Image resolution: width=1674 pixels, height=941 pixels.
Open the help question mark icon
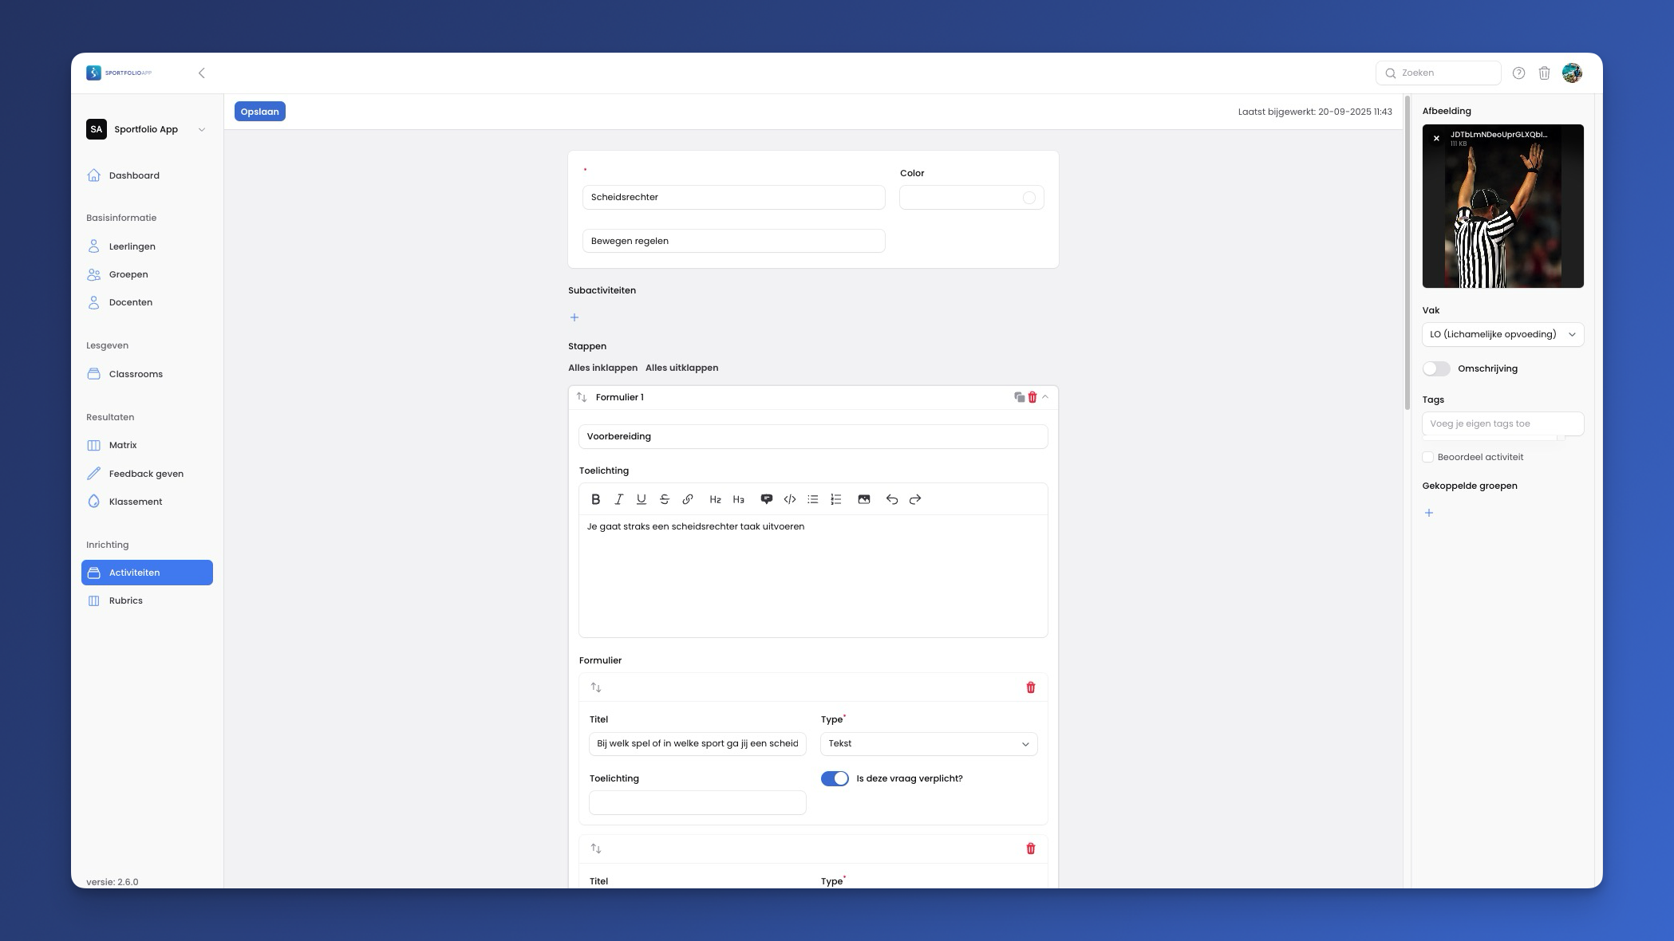(x=1518, y=73)
